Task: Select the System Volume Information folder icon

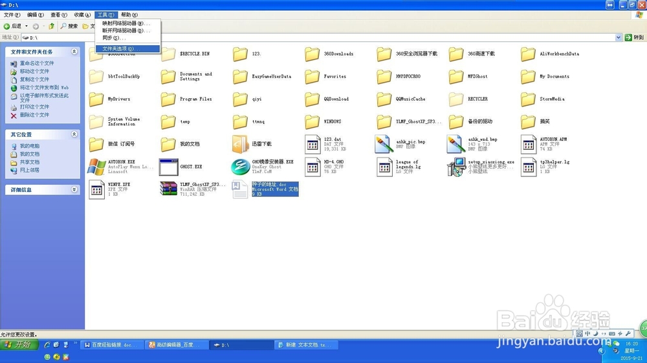Action: click(x=96, y=121)
